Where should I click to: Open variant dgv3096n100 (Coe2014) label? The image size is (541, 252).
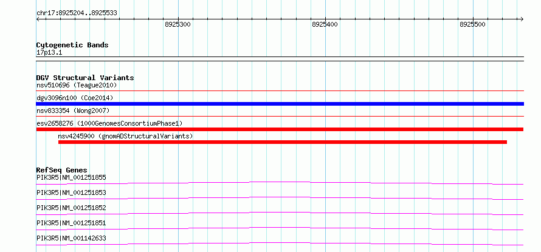[75, 98]
